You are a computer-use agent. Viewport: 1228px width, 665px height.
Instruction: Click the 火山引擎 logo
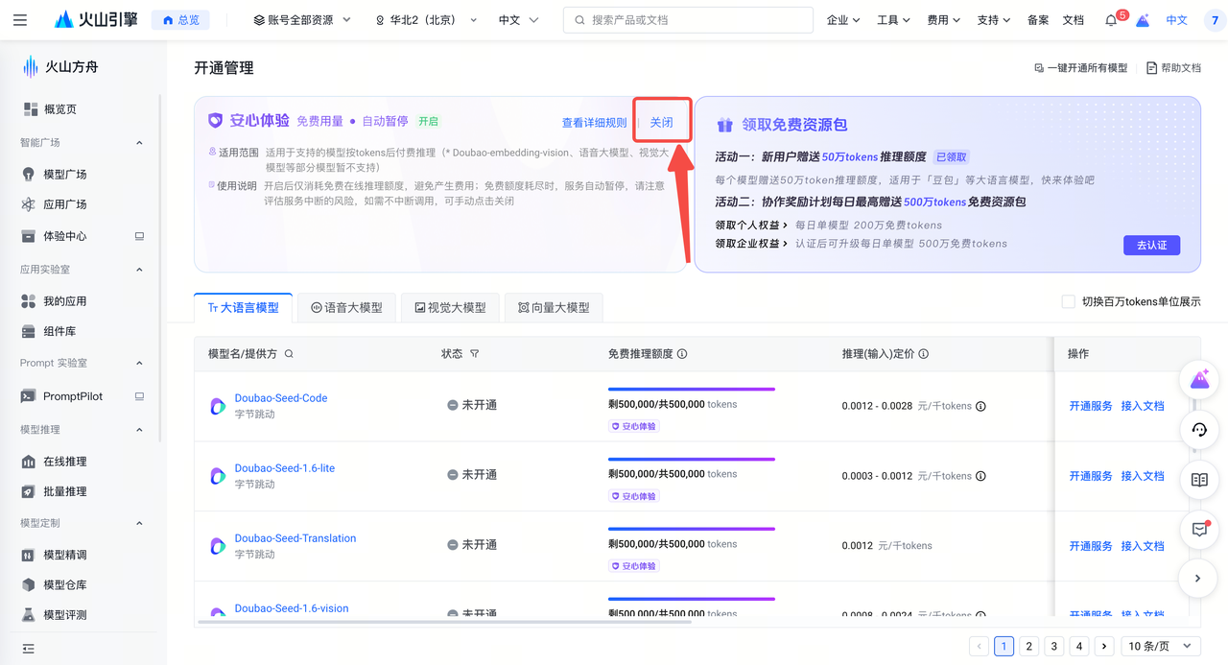[96, 20]
